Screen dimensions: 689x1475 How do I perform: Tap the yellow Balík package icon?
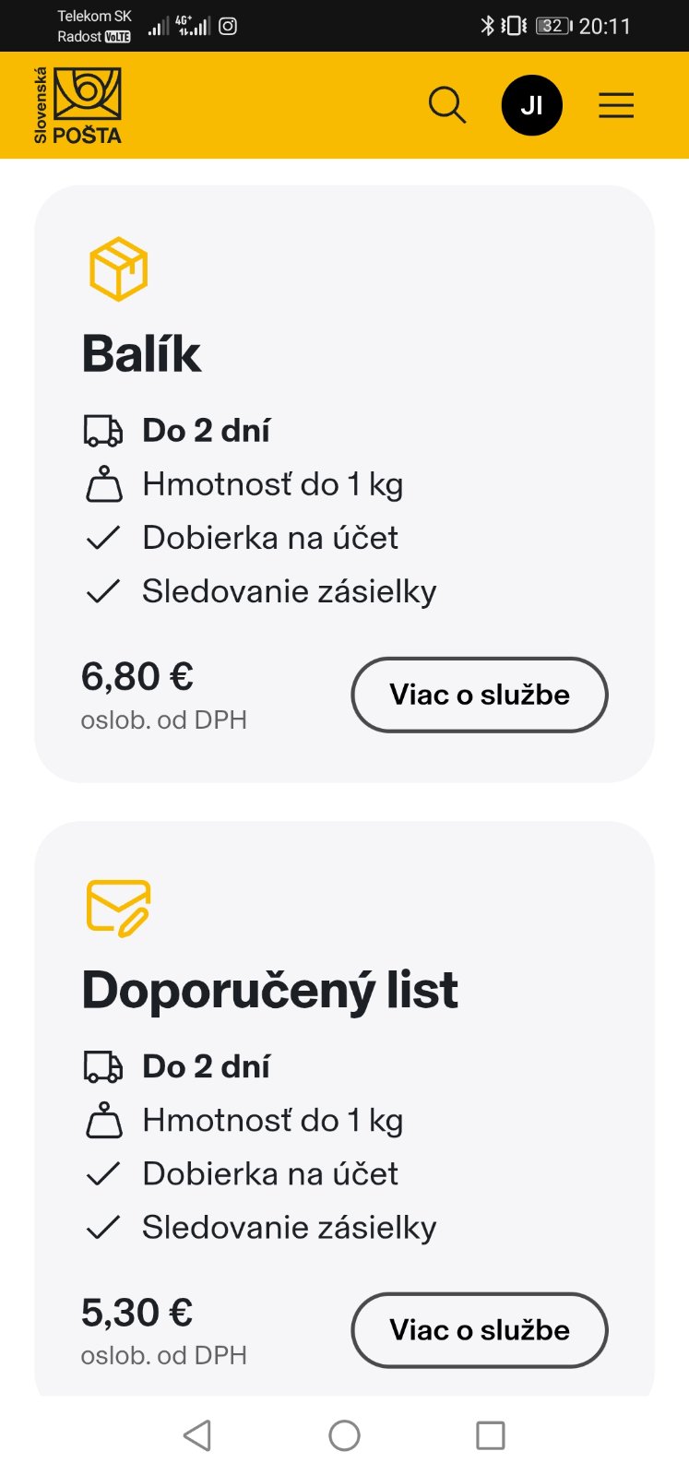coord(118,269)
